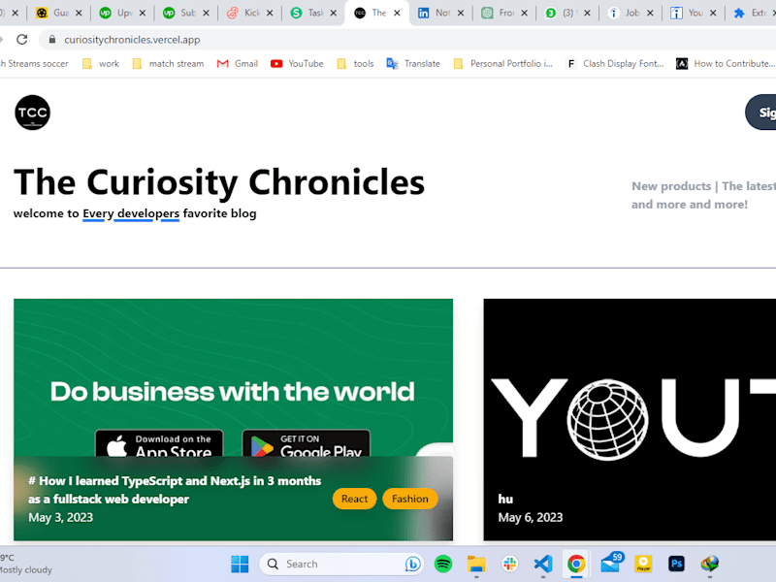The width and height of the screenshot is (776, 582).
Task: Open Visual Studio Code from taskbar
Action: (x=543, y=565)
